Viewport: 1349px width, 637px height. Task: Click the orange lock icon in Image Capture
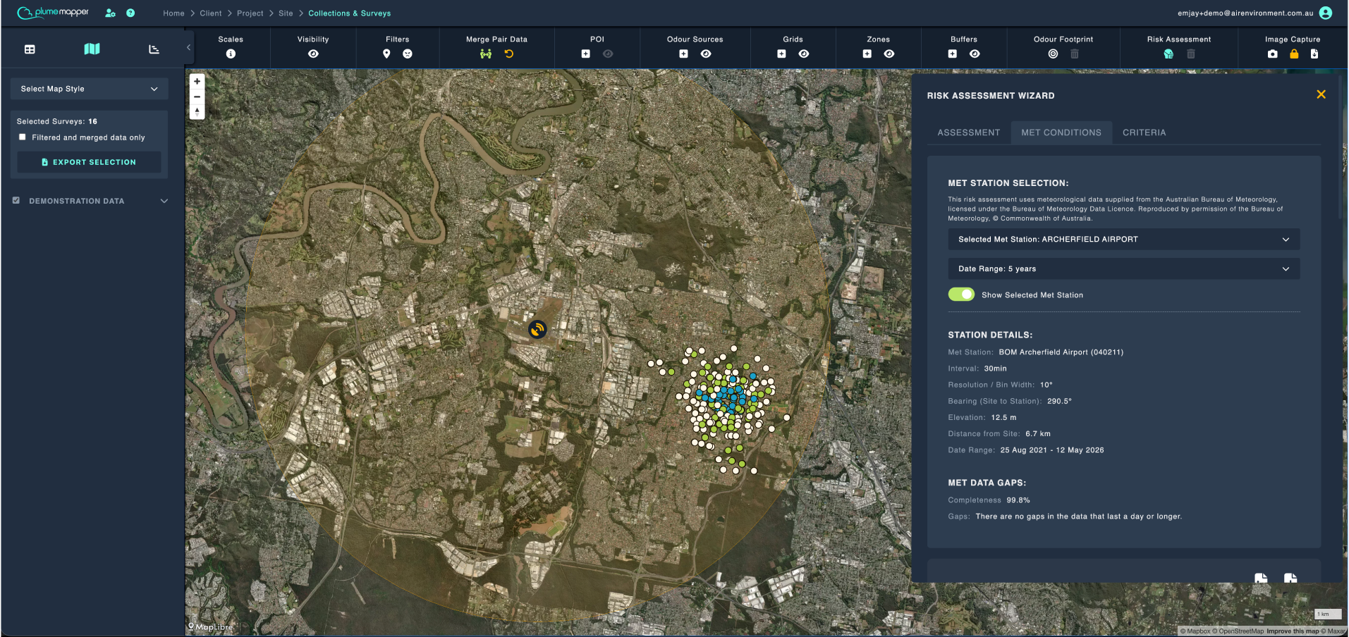click(1294, 54)
